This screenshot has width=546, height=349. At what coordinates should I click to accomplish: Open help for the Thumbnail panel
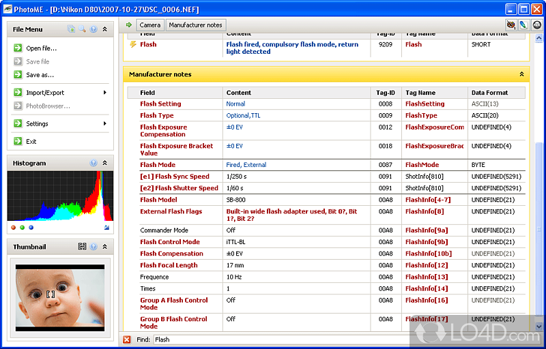[x=94, y=247]
